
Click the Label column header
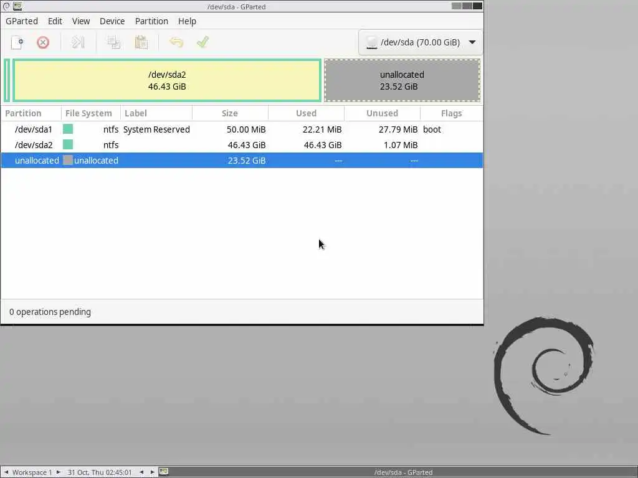[x=156, y=113]
